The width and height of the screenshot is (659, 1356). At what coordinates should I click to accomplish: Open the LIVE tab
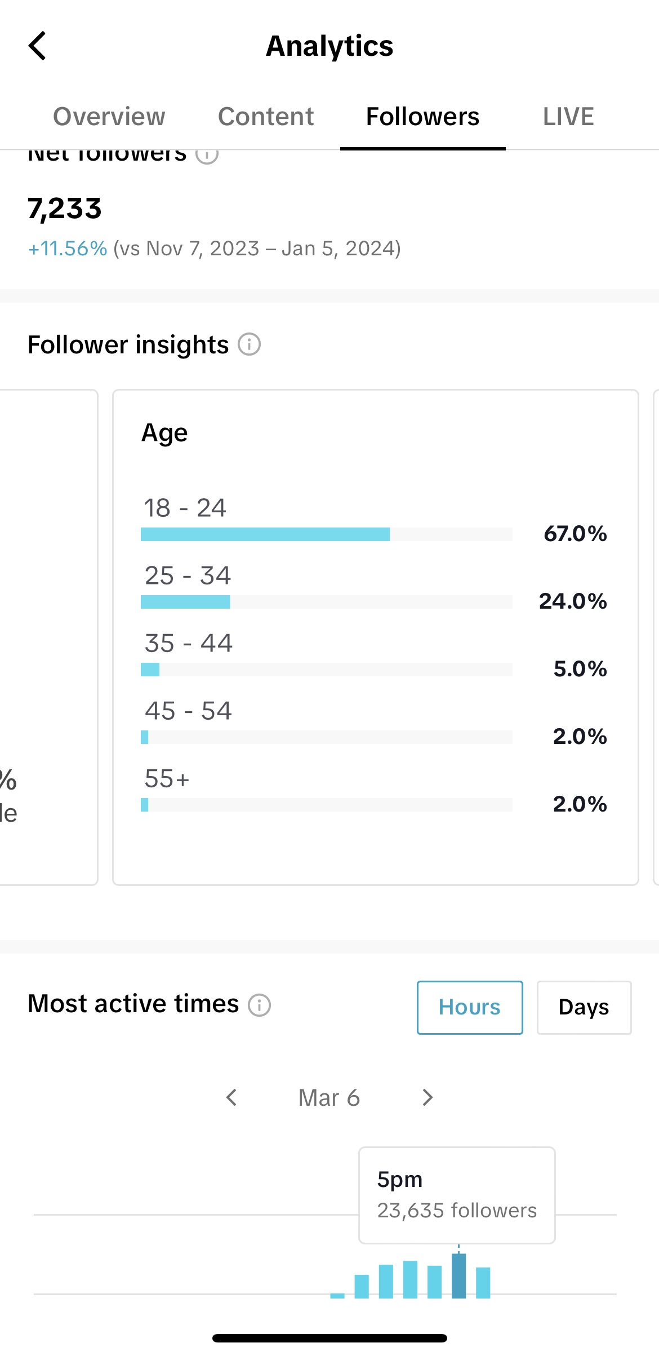point(568,117)
